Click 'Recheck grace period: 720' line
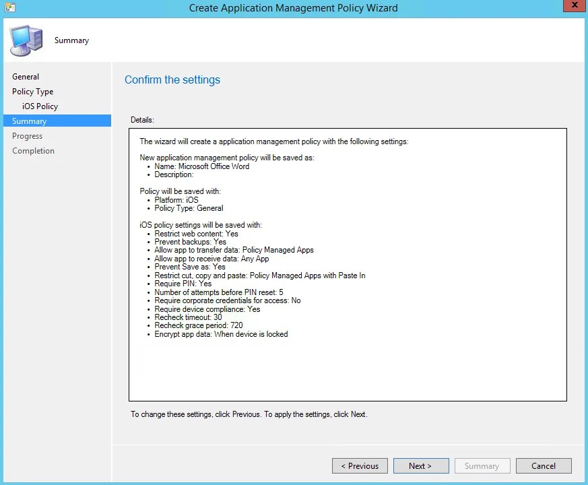This screenshot has width=588, height=485. point(199,325)
